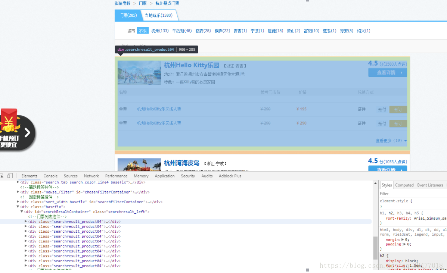The height and width of the screenshot is (273, 447).
Task: Expand the margin property triangle in styles
Action: coord(403,240)
